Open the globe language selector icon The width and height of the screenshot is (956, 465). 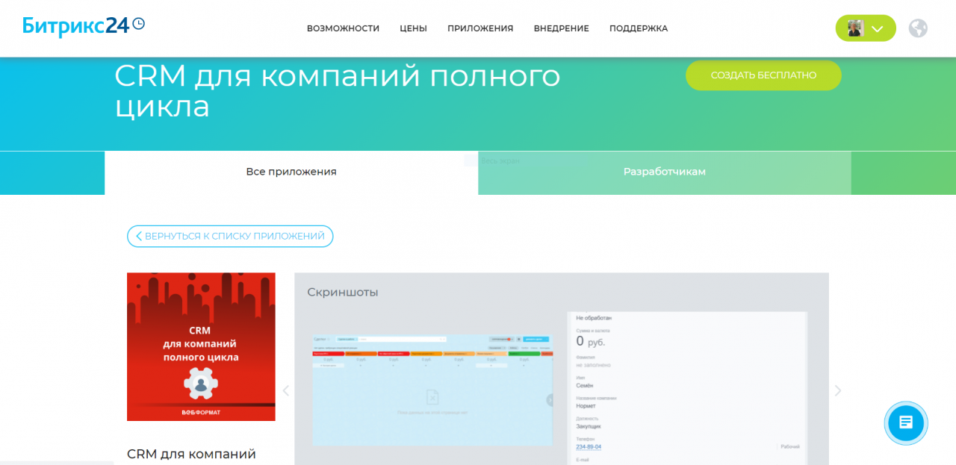[918, 28]
